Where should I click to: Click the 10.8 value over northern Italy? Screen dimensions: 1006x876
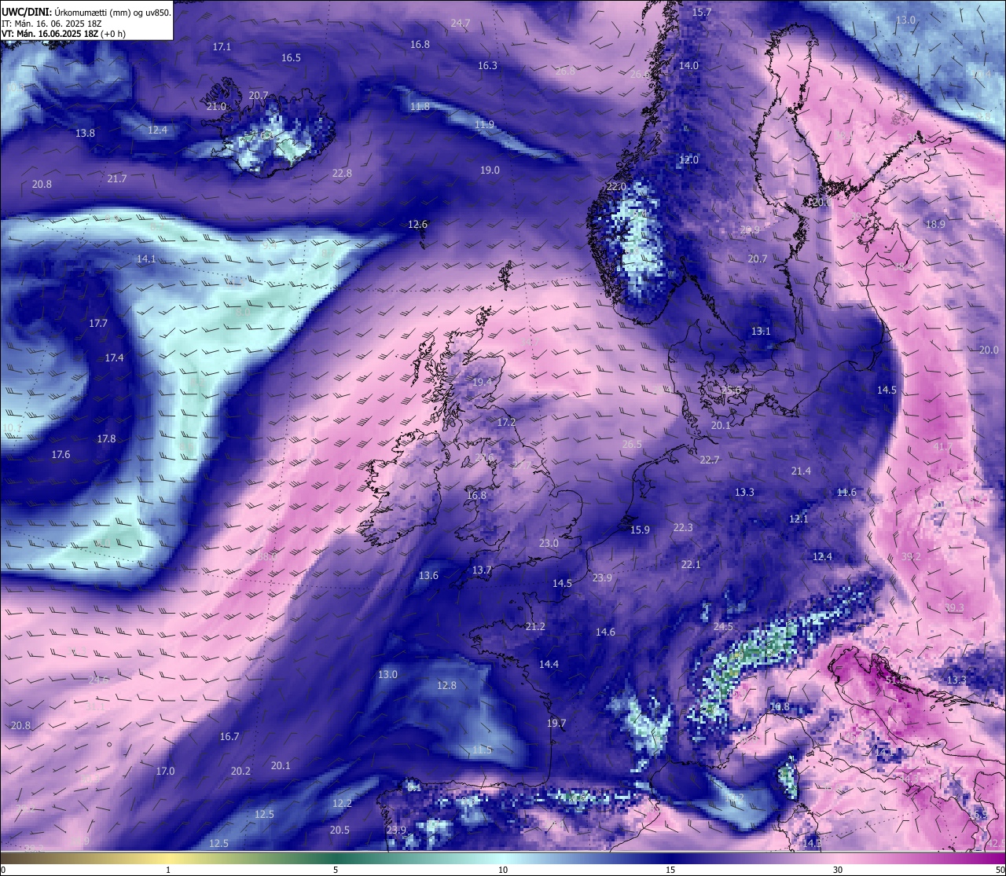[x=780, y=706]
